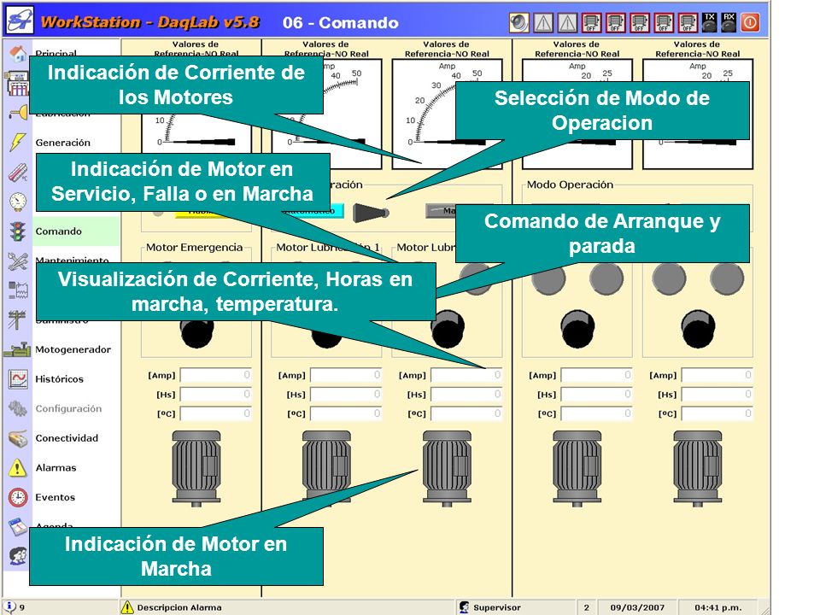Image resolution: width=820 pixels, height=615 pixels.
Task: Click the second motor OFF status icon
Action: (x=616, y=22)
